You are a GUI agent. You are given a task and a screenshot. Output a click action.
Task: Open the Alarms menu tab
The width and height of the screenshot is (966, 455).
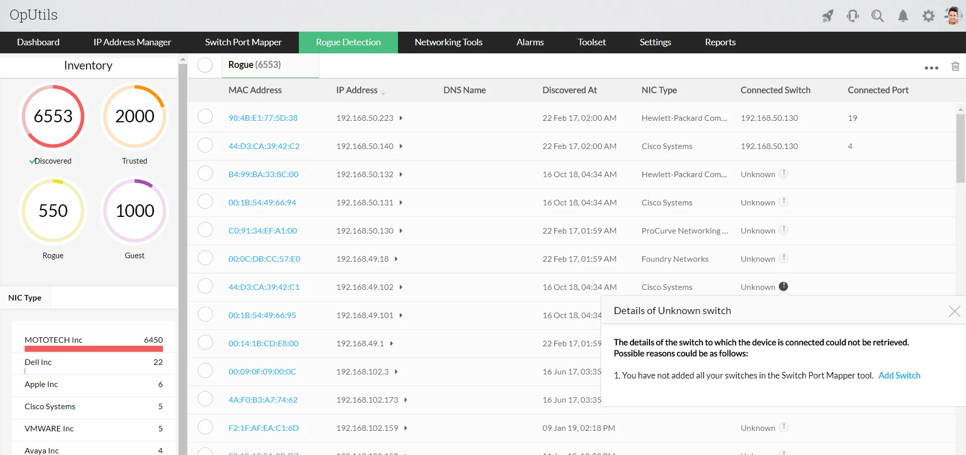530,42
